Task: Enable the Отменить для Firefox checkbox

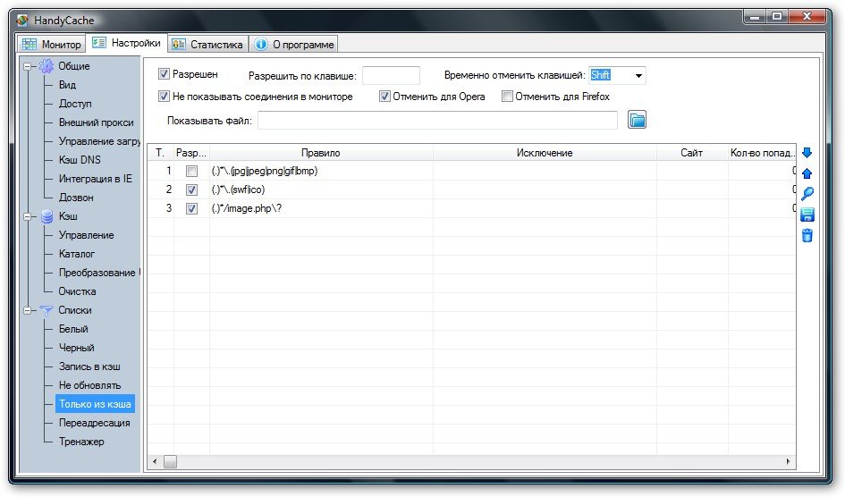Action: click(507, 97)
